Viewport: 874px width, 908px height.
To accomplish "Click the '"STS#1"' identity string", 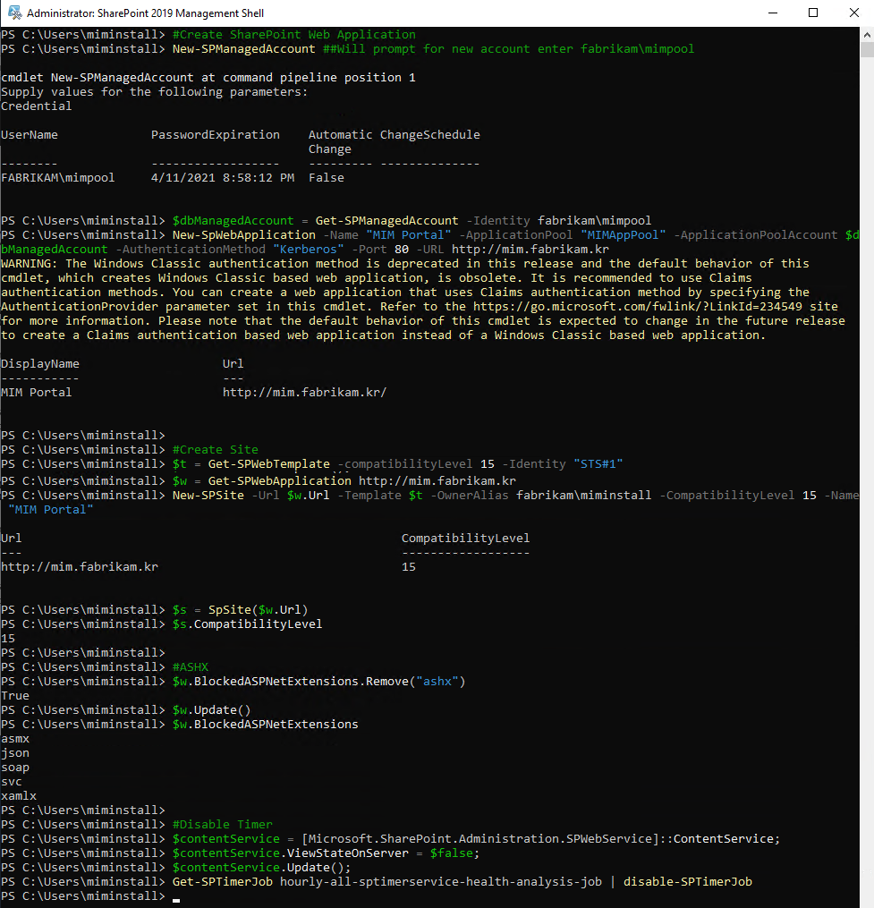I will (598, 464).
